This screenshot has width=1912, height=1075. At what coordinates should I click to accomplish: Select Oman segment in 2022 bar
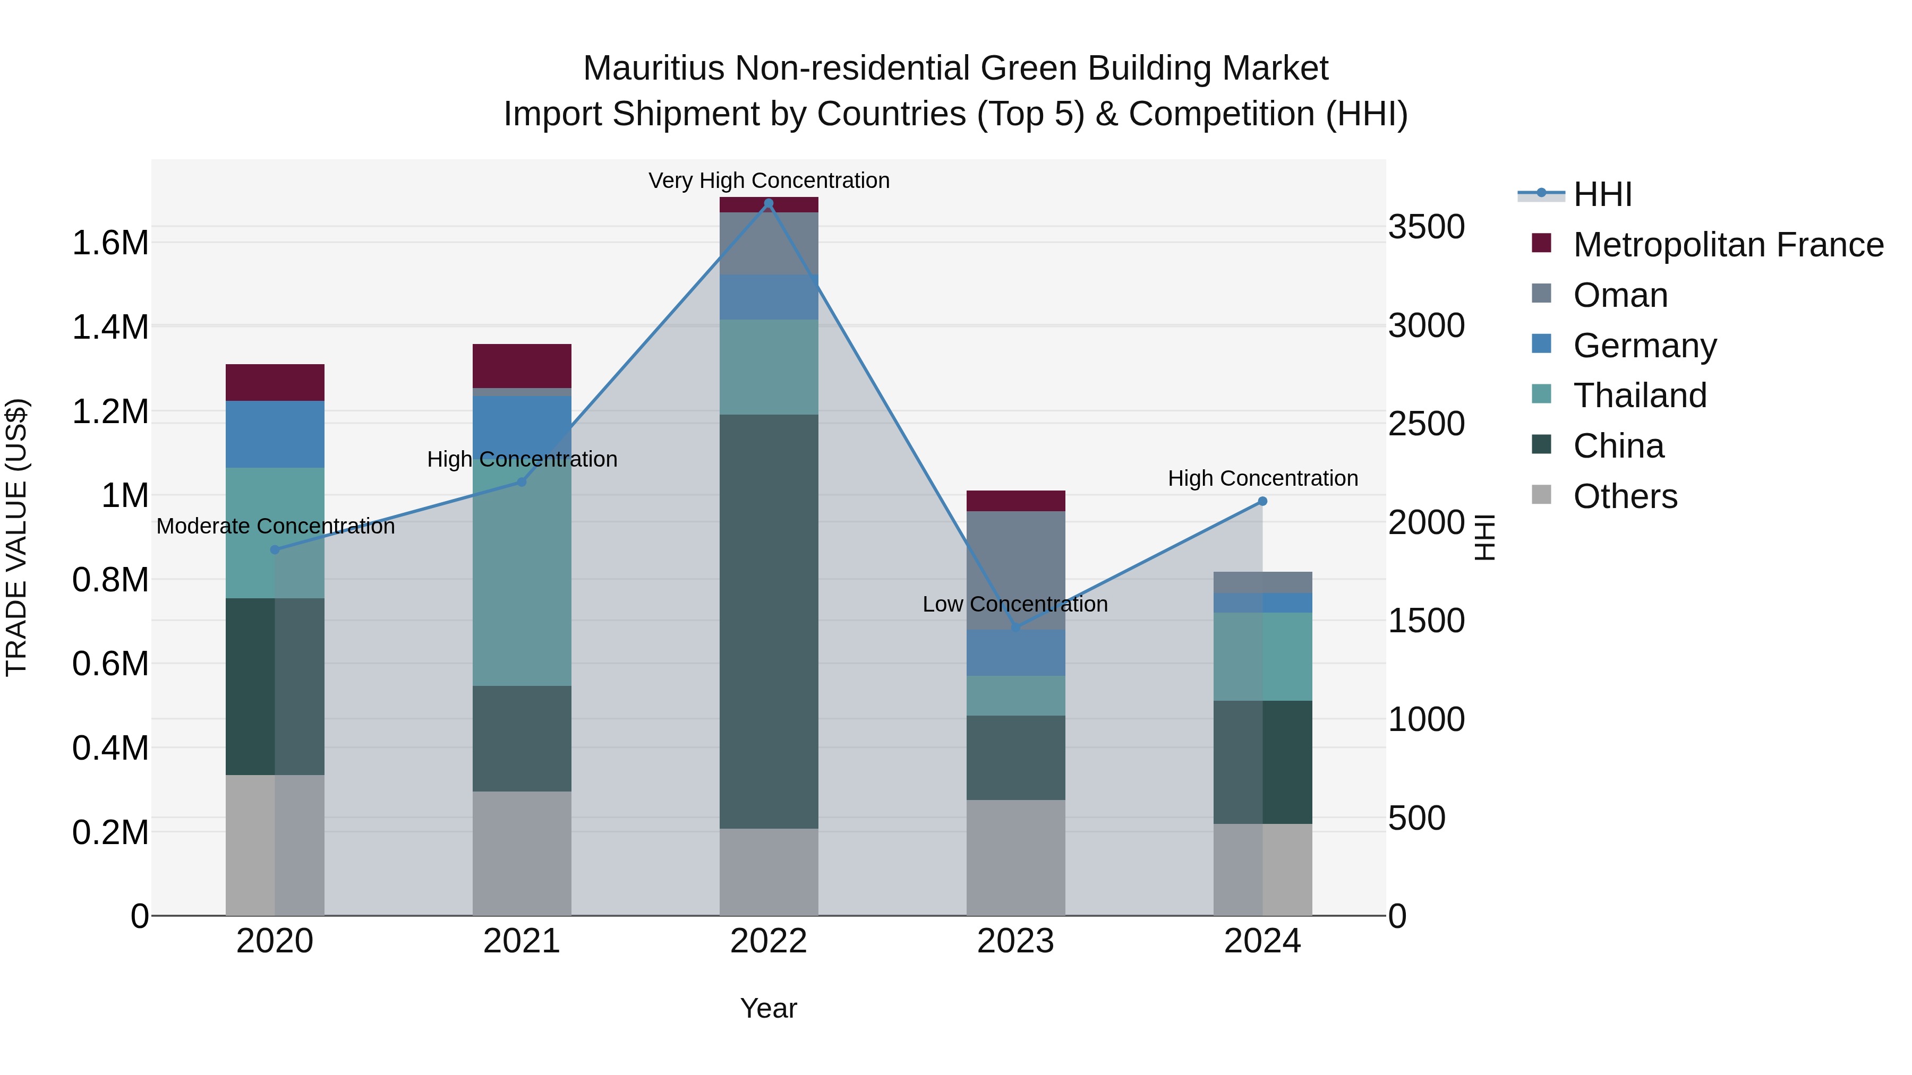769,243
